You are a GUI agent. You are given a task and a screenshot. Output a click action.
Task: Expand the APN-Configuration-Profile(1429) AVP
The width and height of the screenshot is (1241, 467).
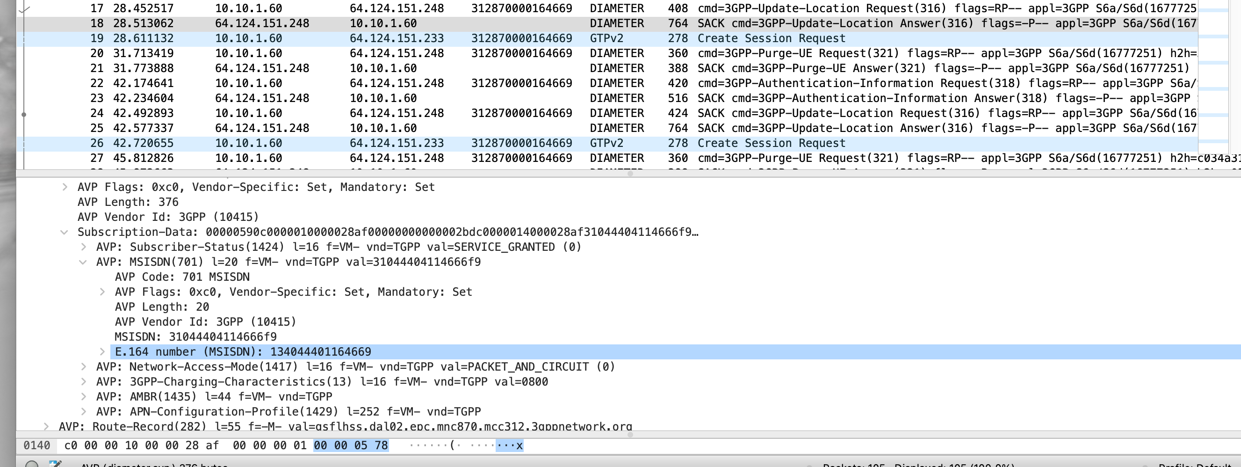tap(86, 411)
